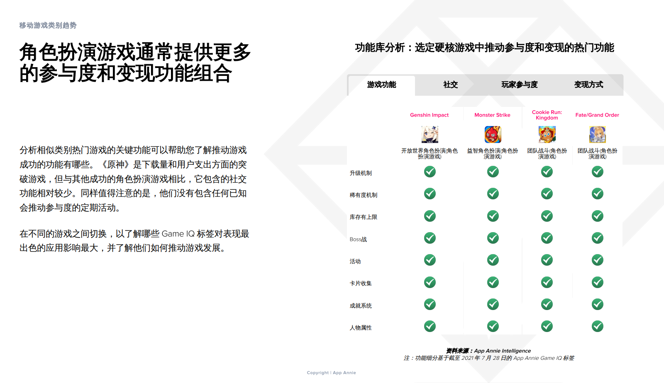The width and height of the screenshot is (664, 383).
Task: Click the 移动游戏类别趋势 section heading
Action: pos(48,25)
